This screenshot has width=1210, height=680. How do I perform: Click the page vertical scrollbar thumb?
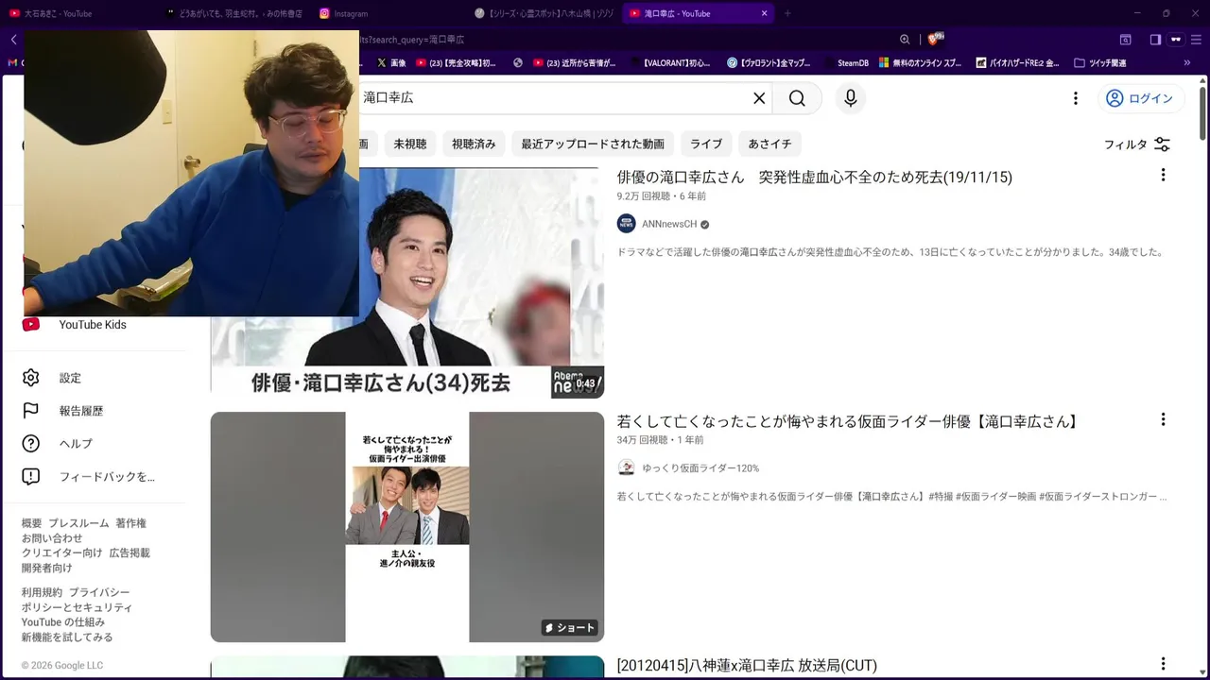1202,113
